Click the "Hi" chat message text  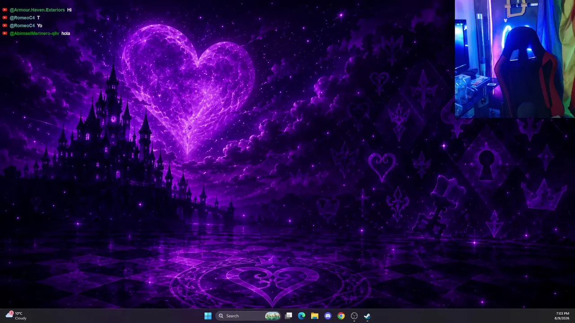point(69,10)
